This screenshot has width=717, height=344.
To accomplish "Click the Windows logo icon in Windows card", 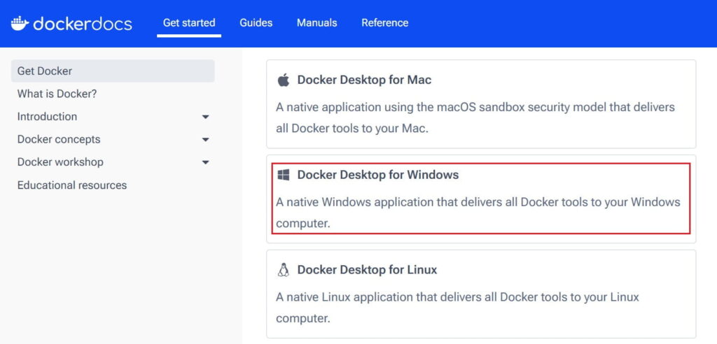I will coord(284,175).
